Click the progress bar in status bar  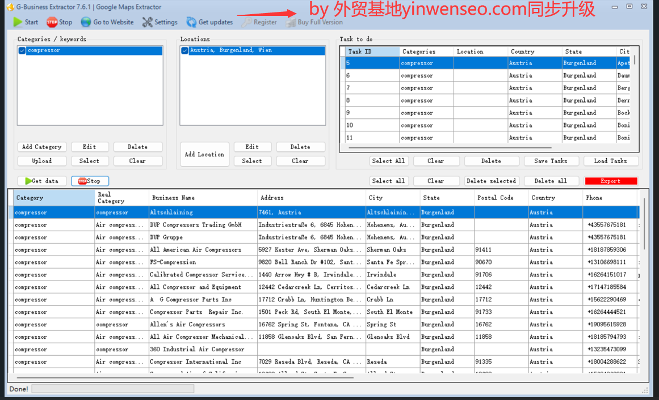point(113,389)
